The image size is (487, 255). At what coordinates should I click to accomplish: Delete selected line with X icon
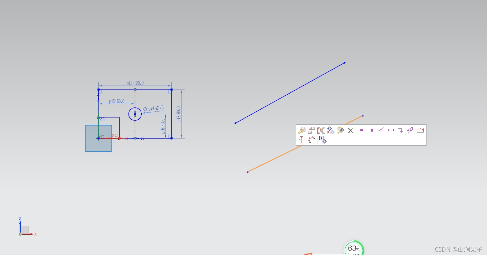(350, 130)
